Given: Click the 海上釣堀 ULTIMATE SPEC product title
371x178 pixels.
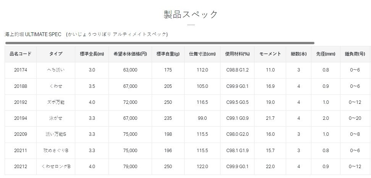Looking at the screenshot, I should (x=33, y=34).
